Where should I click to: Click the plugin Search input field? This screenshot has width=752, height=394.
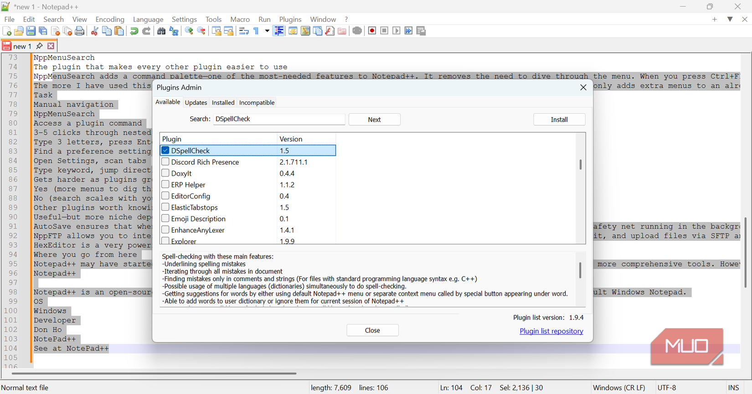[279, 119]
